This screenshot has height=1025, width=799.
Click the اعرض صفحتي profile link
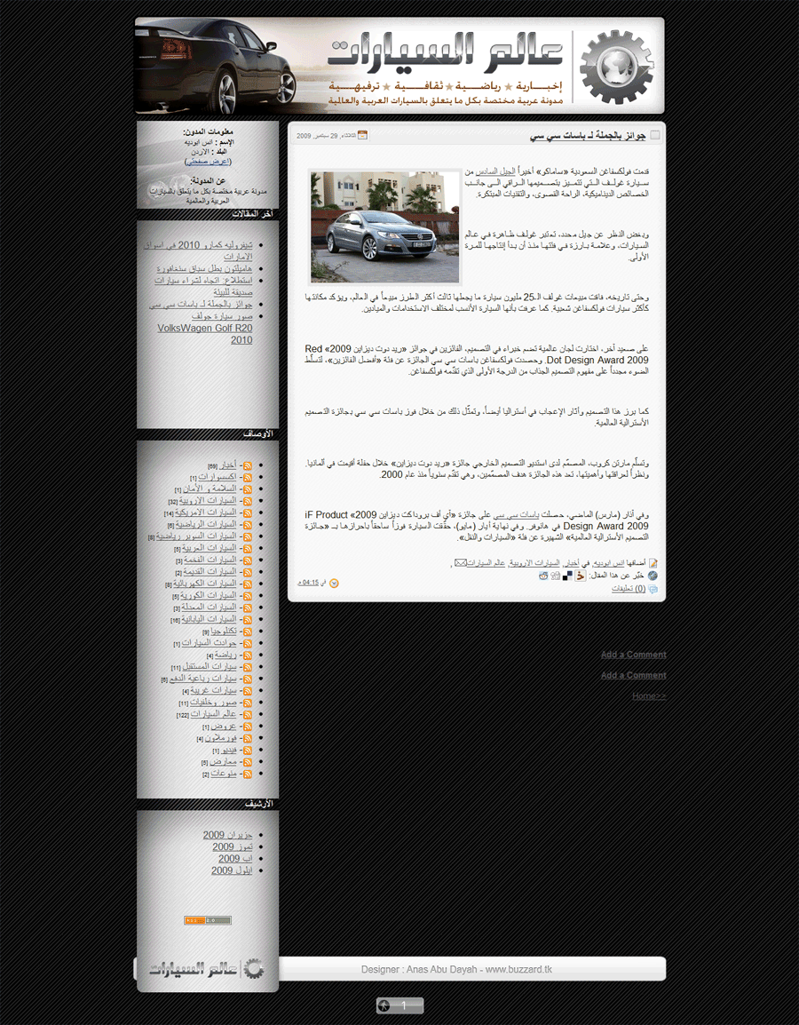[x=209, y=161]
